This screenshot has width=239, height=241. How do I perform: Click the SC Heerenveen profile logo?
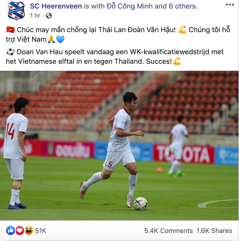[x=16, y=11]
